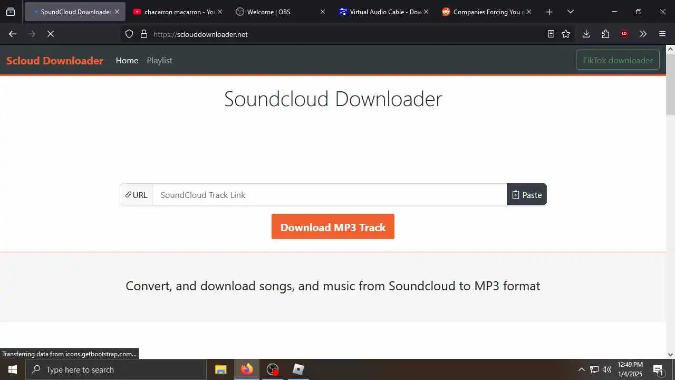Close the Welcome | OBS tab
Screen dimensions: 675x380
point(323,12)
